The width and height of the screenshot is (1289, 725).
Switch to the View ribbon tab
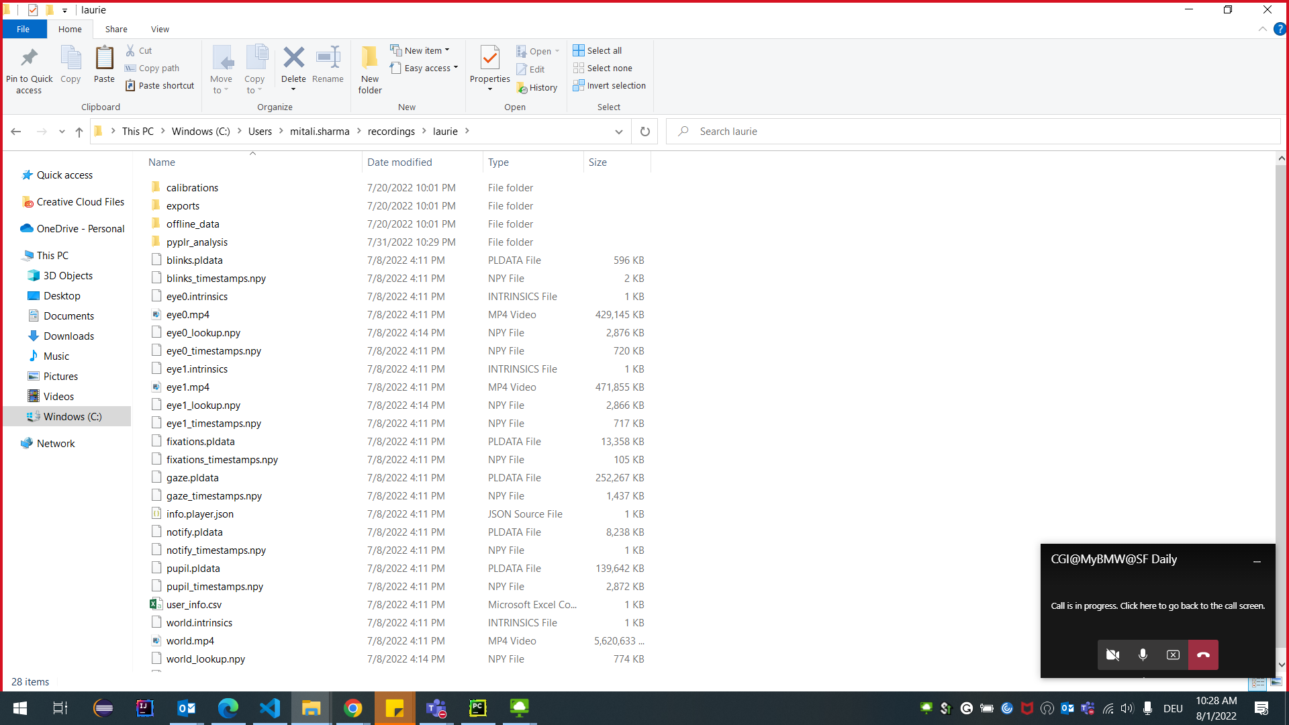coord(160,29)
